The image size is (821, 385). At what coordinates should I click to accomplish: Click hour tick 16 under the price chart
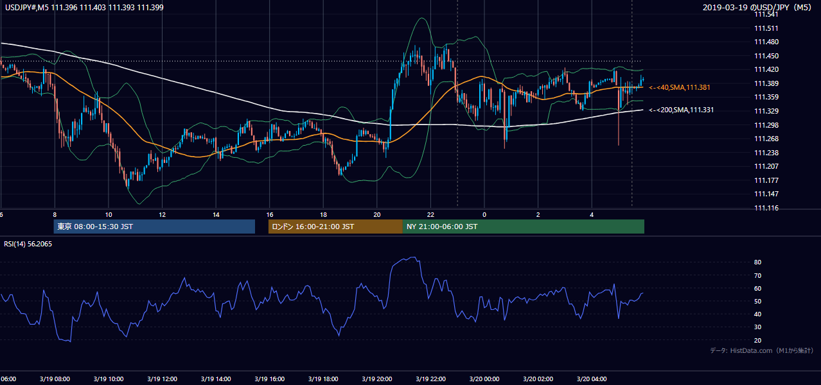point(270,214)
